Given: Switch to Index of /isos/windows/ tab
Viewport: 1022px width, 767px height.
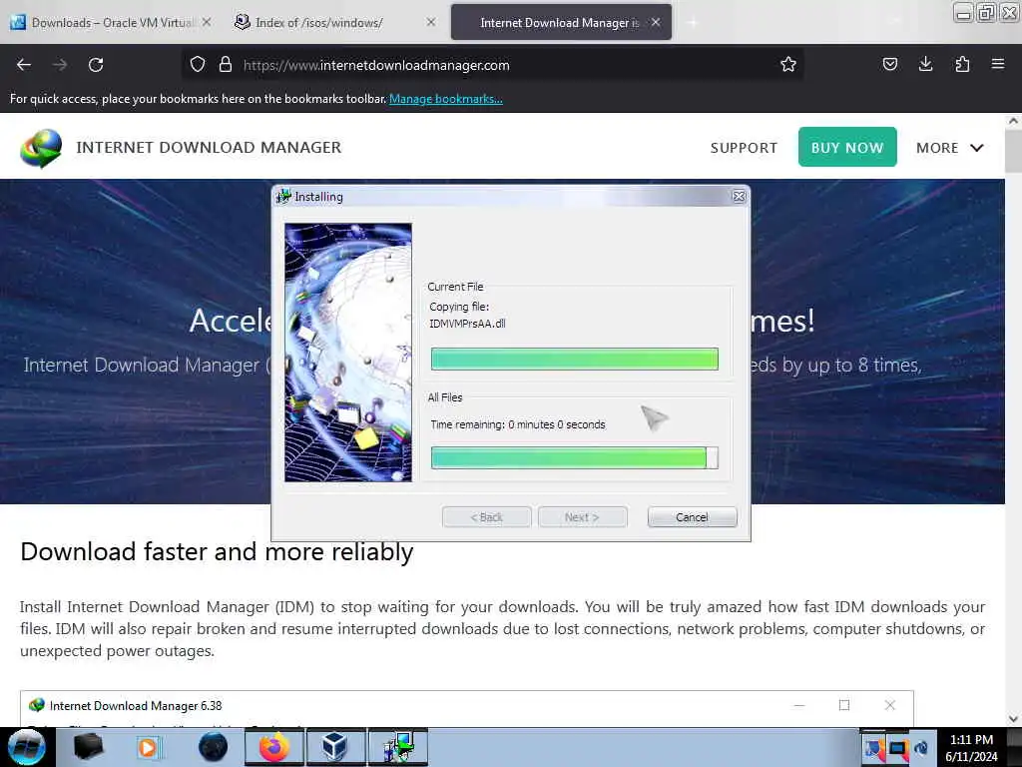Looking at the screenshot, I should point(335,22).
